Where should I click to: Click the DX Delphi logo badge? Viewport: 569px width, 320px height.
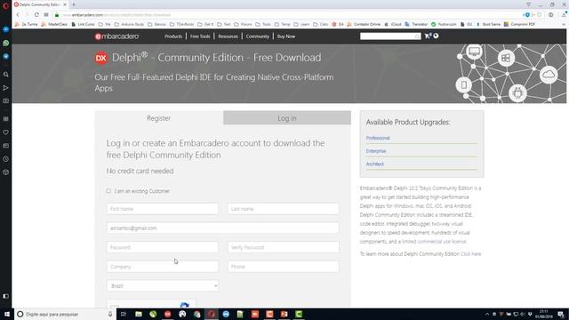point(101,58)
